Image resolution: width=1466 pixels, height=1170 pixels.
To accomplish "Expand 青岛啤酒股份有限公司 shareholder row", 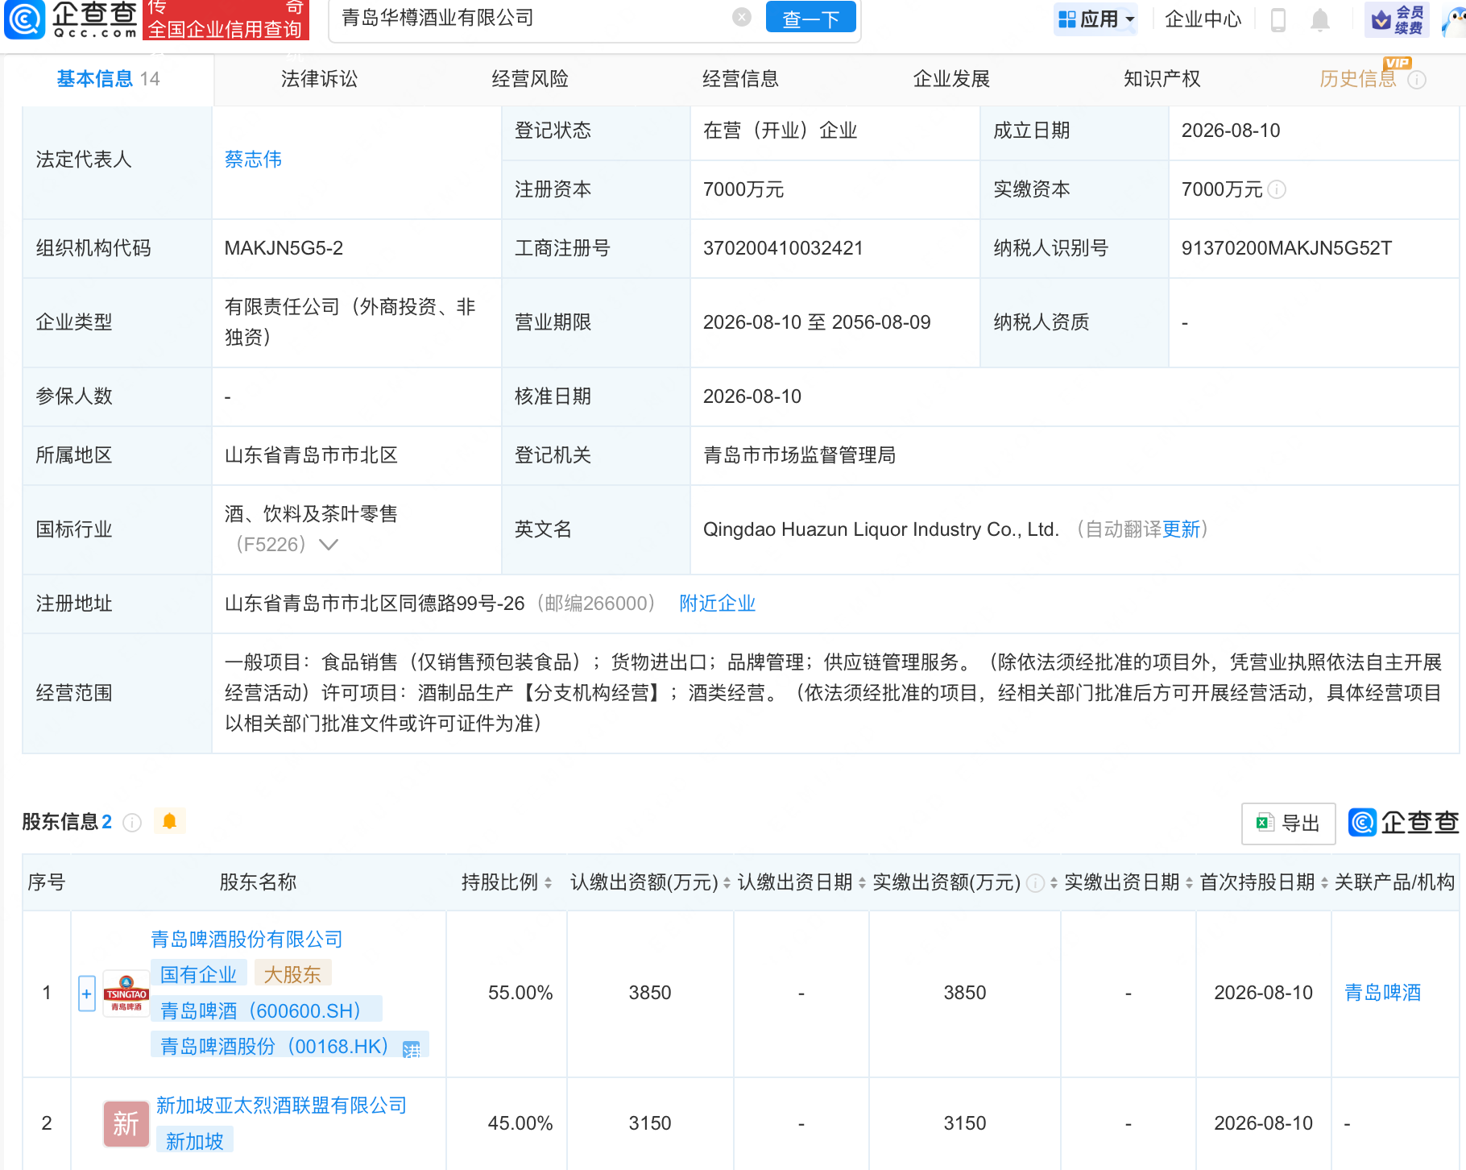I will pos(87,994).
